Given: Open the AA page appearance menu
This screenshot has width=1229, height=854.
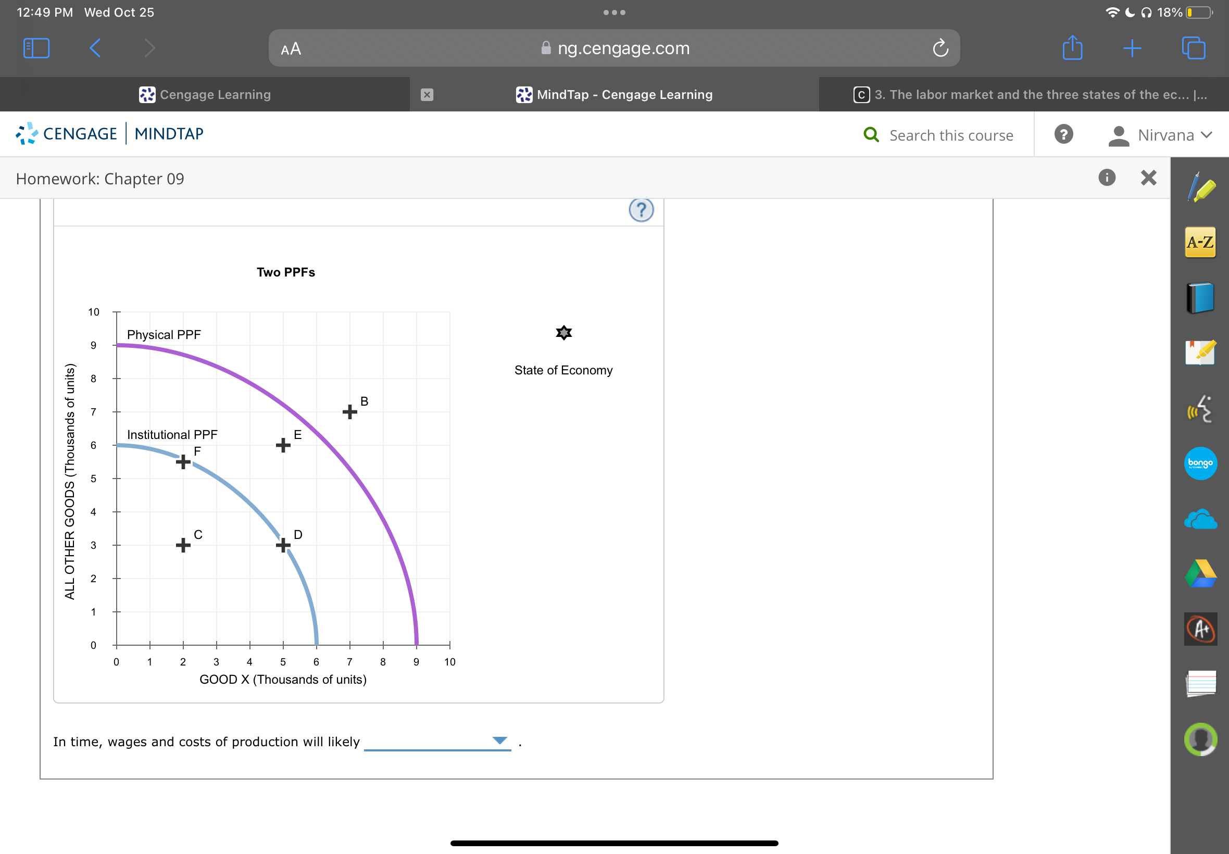Looking at the screenshot, I should tap(291, 48).
